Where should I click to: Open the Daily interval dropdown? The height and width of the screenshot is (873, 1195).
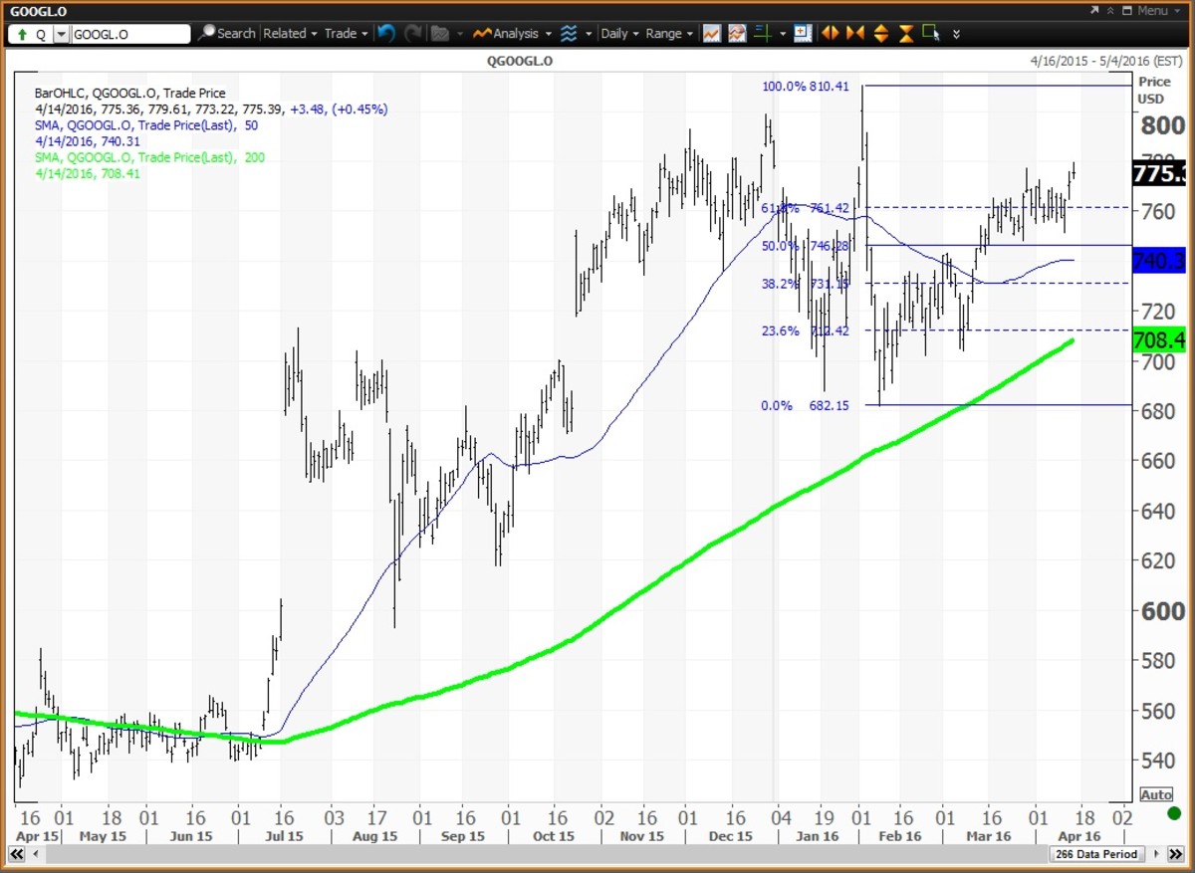(x=616, y=33)
